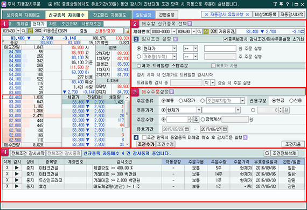Open the 자동감시내역 button
307x210 pixels.
click(292, 15)
